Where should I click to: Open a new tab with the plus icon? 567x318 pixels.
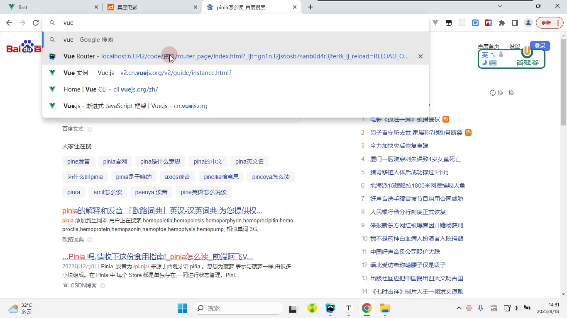(310, 7)
